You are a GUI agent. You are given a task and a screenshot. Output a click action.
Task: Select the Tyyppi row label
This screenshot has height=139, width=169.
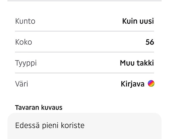tap(26, 63)
